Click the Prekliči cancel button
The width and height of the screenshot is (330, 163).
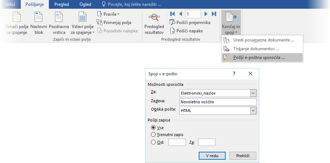click(243, 156)
